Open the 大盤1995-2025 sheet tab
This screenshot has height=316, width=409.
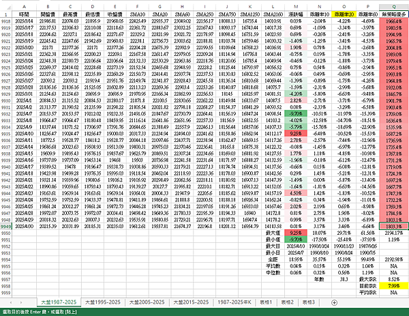(x=103, y=302)
